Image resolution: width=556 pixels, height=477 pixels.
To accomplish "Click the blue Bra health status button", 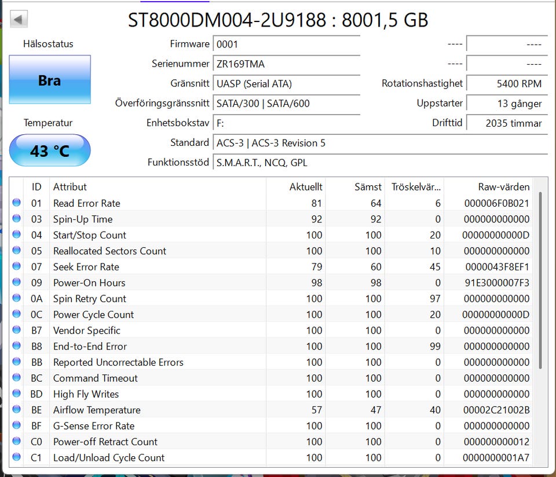I will point(50,80).
